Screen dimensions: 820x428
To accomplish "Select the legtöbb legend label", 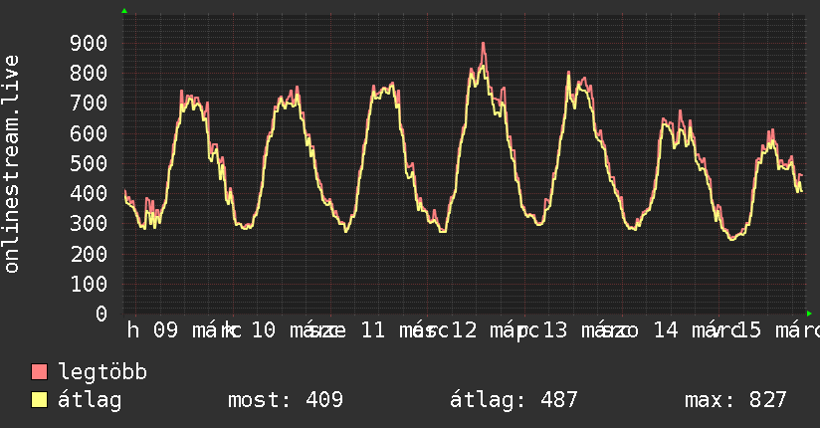I will [102, 372].
